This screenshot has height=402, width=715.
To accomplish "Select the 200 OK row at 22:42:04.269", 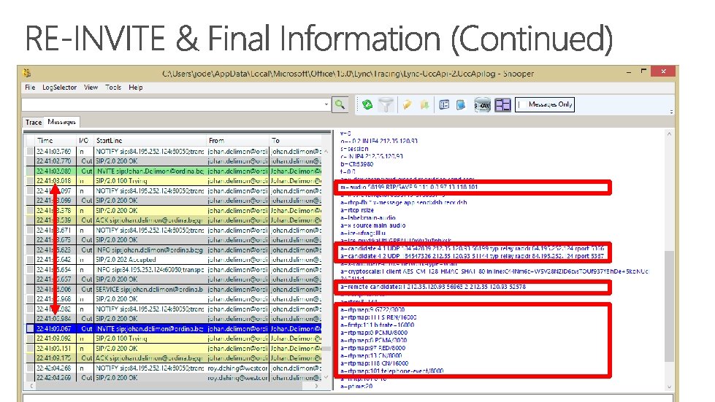I will pos(174,377).
